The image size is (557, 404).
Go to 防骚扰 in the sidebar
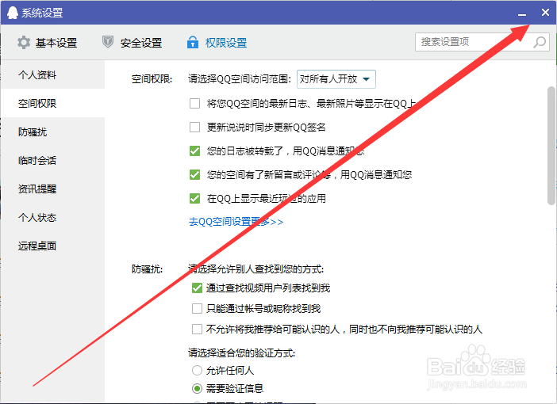click(52, 132)
